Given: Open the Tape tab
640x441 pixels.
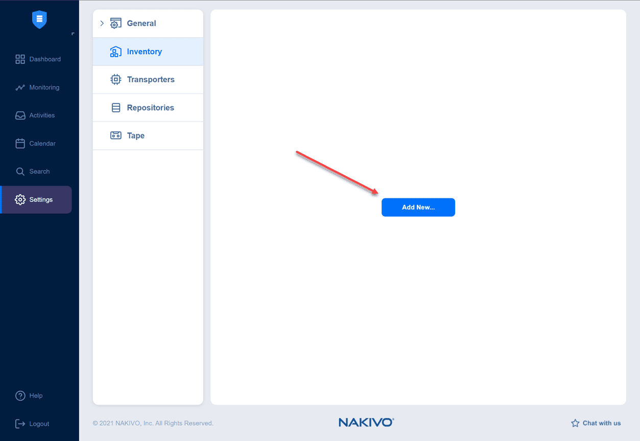Looking at the screenshot, I should point(148,136).
